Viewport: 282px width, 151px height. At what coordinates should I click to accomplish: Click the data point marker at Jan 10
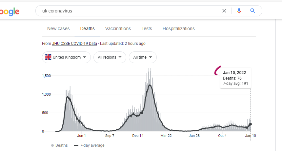[251, 124]
